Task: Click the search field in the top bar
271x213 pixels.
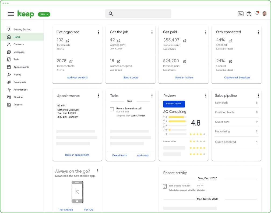Action: coord(138,13)
